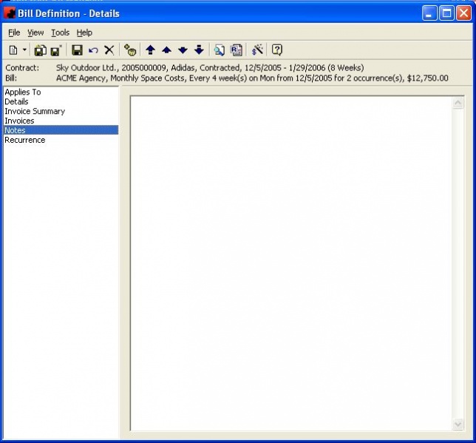
Task: Select Invoices in the navigation list
Action: pos(19,121)
